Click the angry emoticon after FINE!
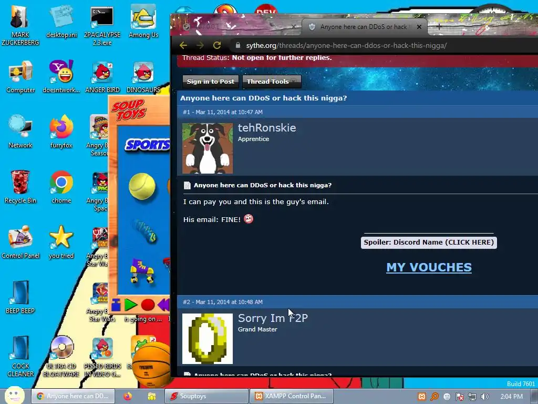The height and width of the screenshot is (404, 538). pos(249,219)
